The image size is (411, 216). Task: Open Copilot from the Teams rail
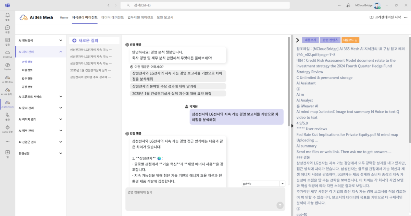point(8,65)
